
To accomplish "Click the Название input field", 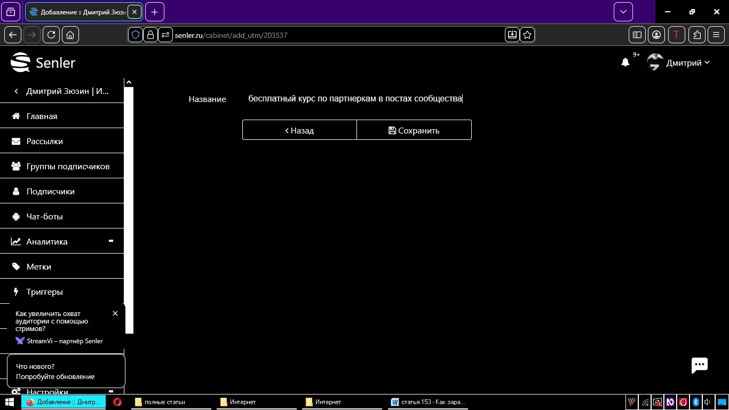I will click(x=355, y=99).
